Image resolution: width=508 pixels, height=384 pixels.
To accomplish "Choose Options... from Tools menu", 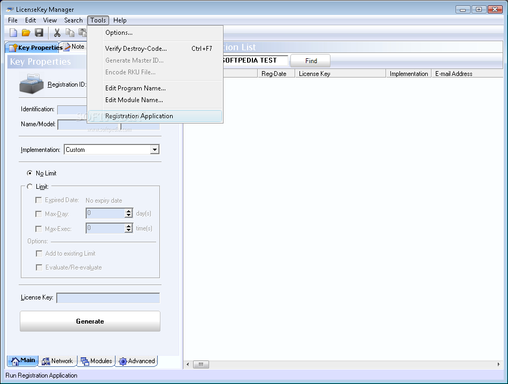I will coord(155,33).
